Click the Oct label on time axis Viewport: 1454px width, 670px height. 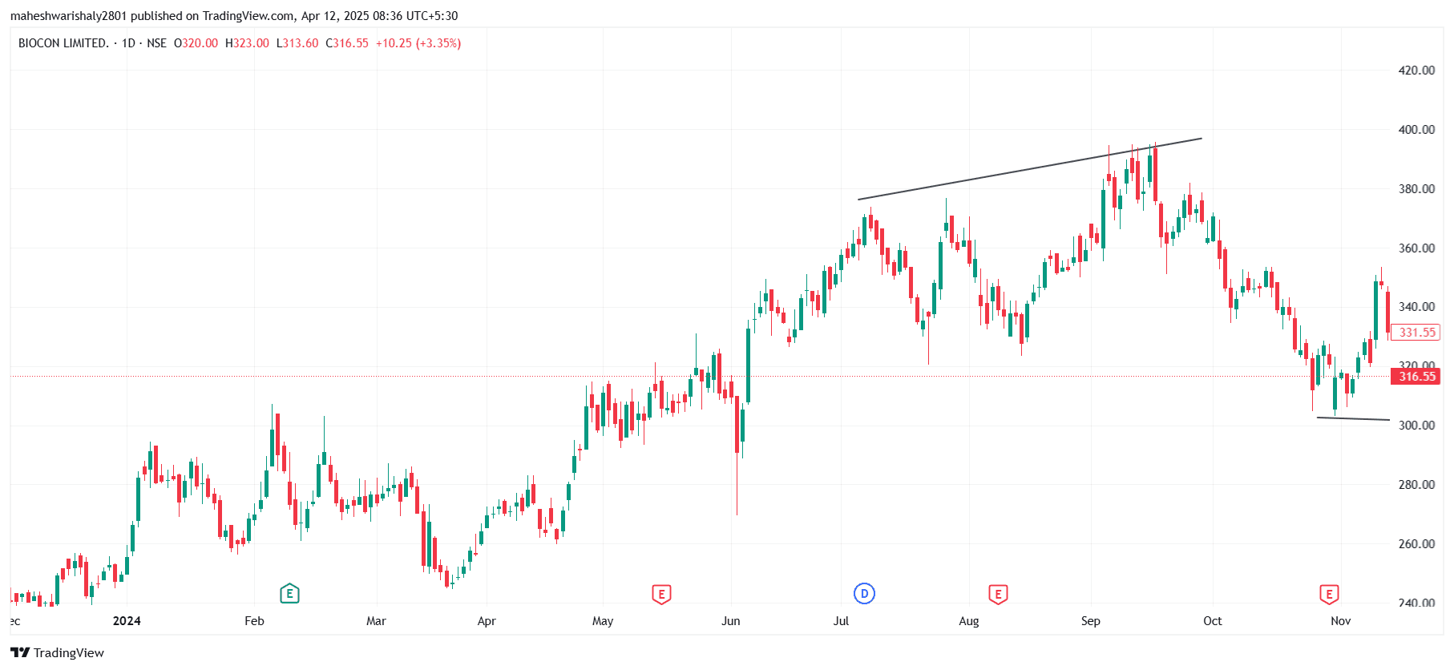[x=1213, y=621]
